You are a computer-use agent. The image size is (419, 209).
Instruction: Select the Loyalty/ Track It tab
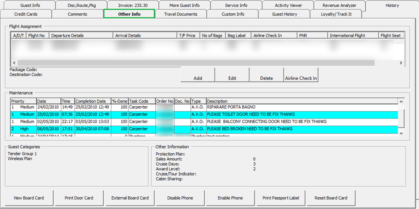[x=336, y=14]
